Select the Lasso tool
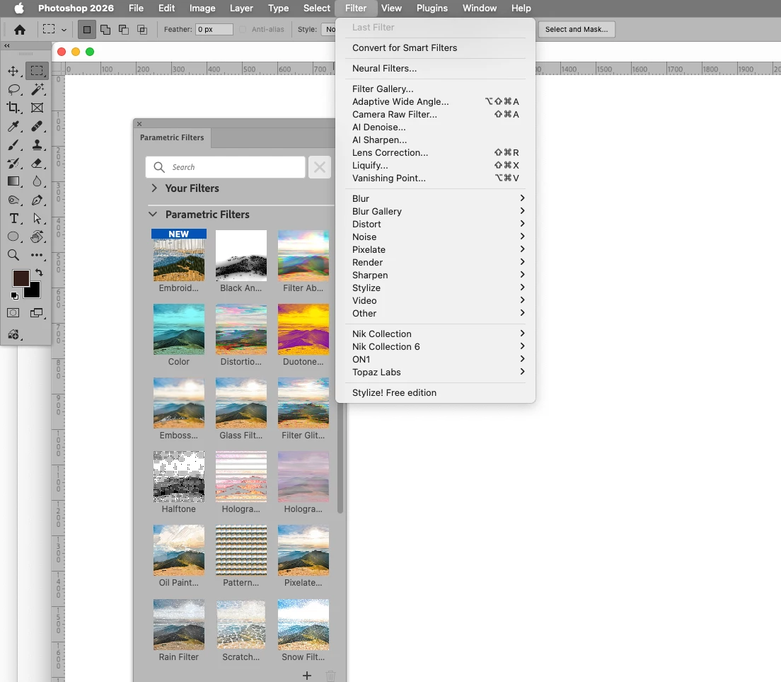 click(13, 89)
